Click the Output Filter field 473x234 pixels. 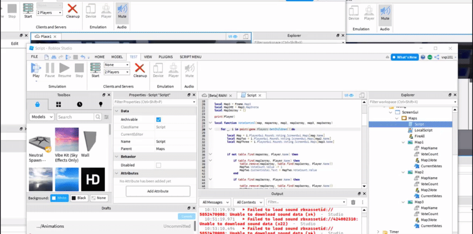pyautogui.click(x=307, y=202)
